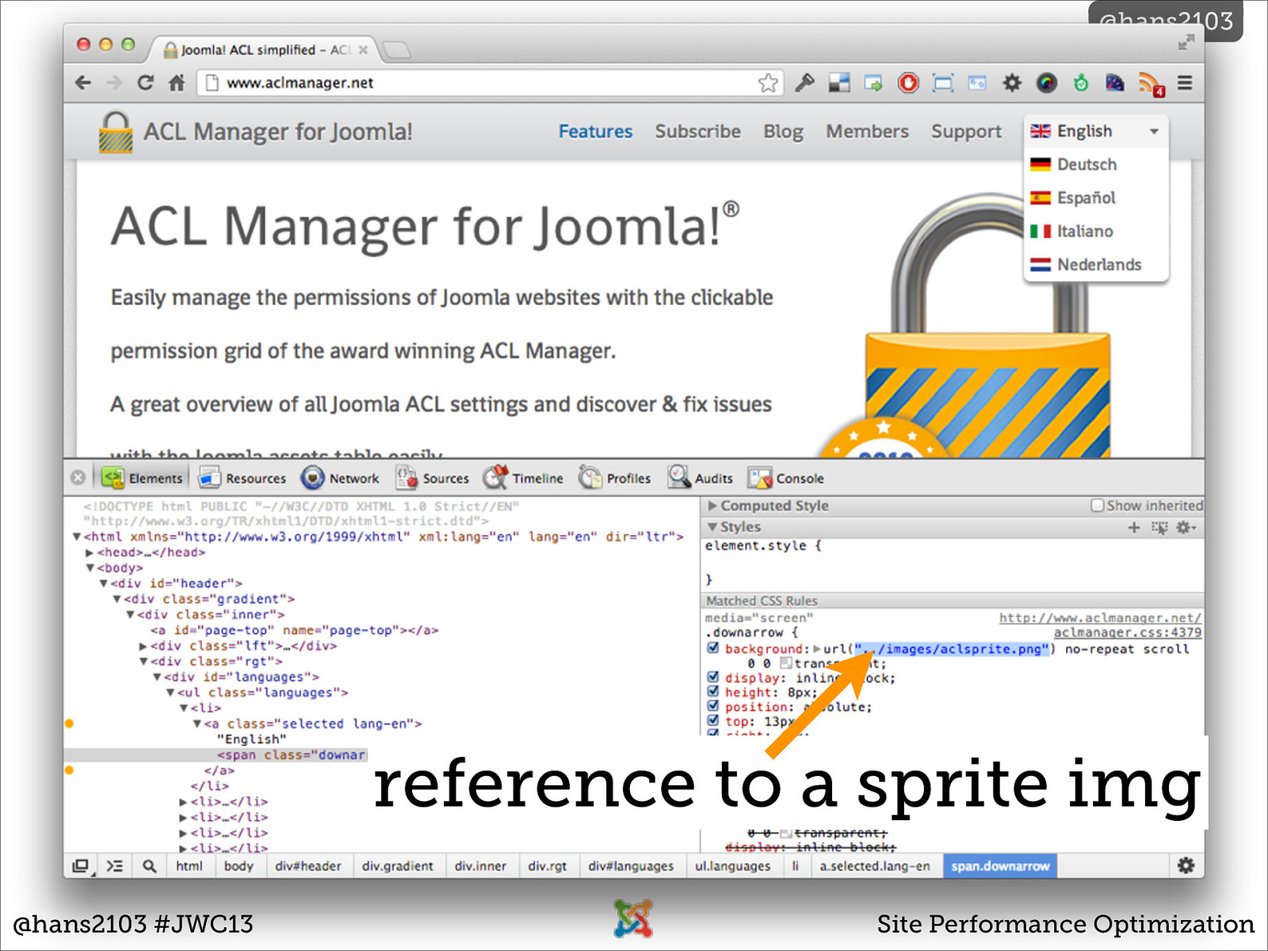
Task: Open the Profiles panel
Action: 615,478
